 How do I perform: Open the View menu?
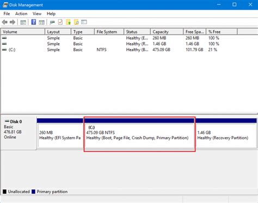tap(37, 14)
